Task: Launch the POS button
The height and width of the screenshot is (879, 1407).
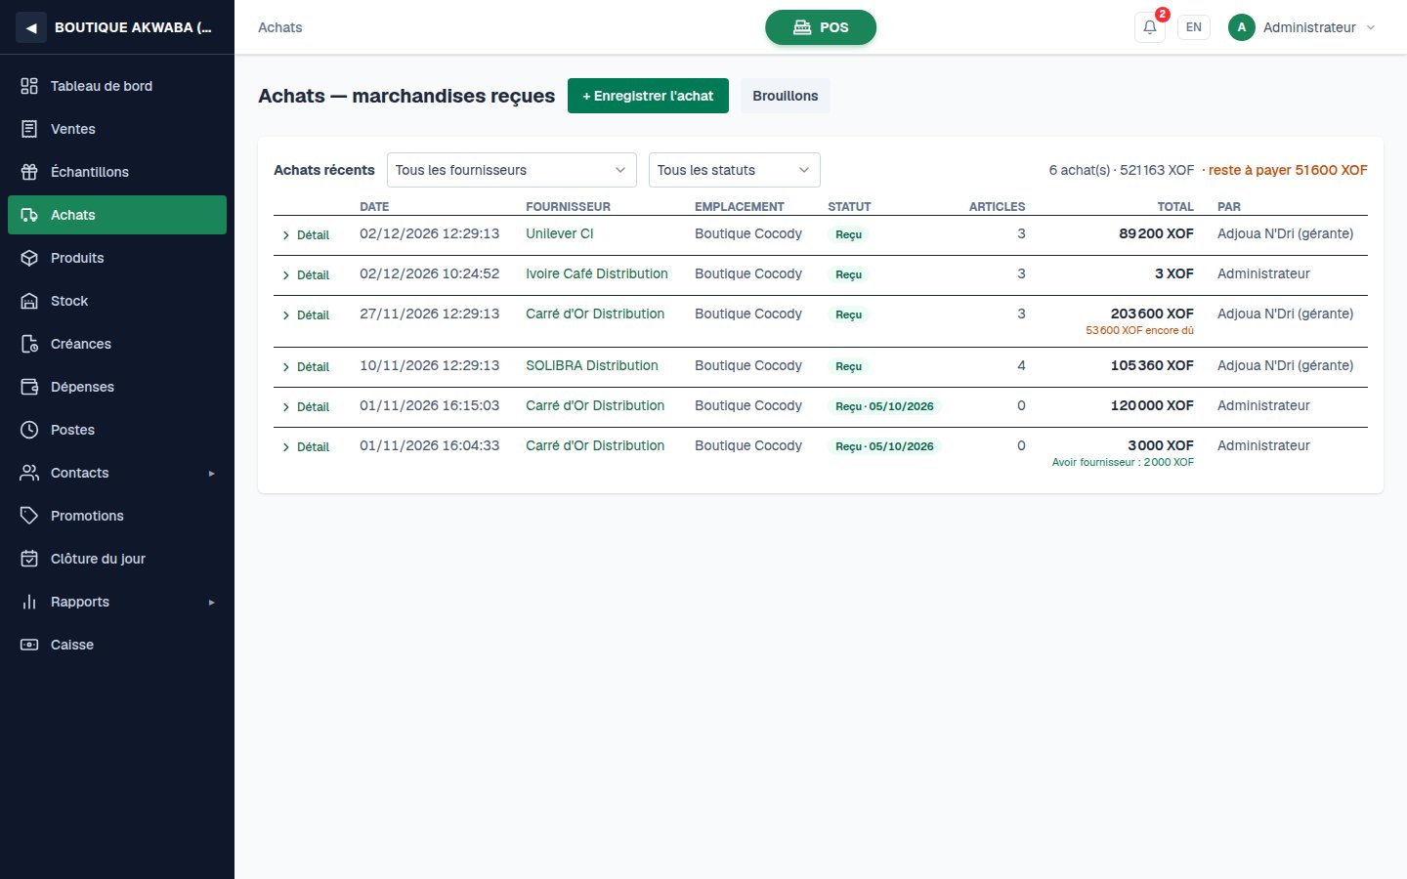Action: click(x=821, y=27)
